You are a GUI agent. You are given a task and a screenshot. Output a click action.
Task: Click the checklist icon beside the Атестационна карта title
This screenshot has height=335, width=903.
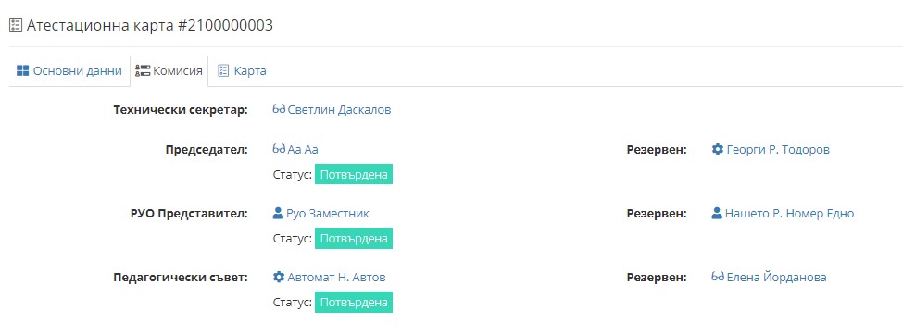coord(16,25)
